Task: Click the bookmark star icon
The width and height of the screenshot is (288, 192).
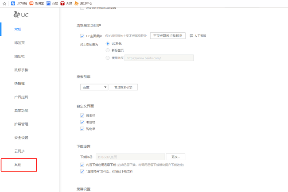Action: 4,4
